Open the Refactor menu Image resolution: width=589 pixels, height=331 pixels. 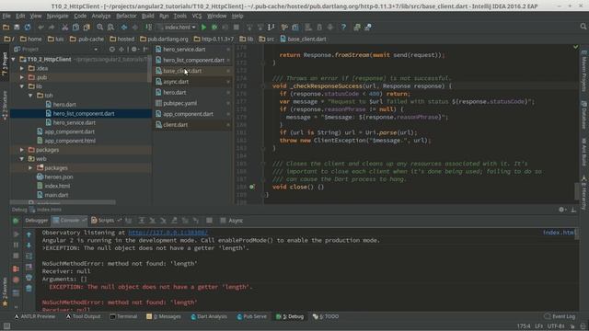(126, 17)
